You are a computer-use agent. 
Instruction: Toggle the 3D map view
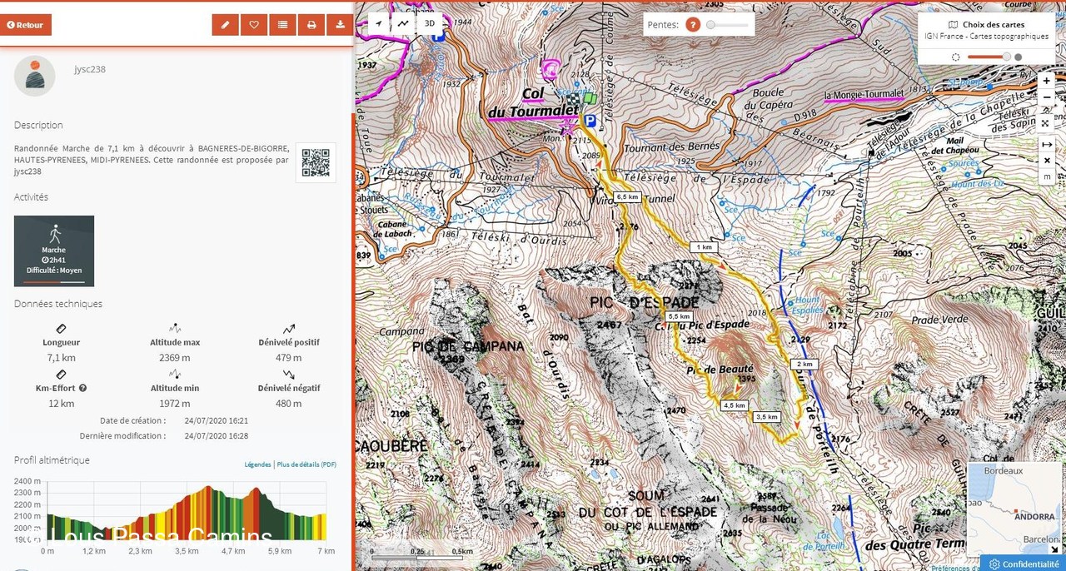pos(430,23)
